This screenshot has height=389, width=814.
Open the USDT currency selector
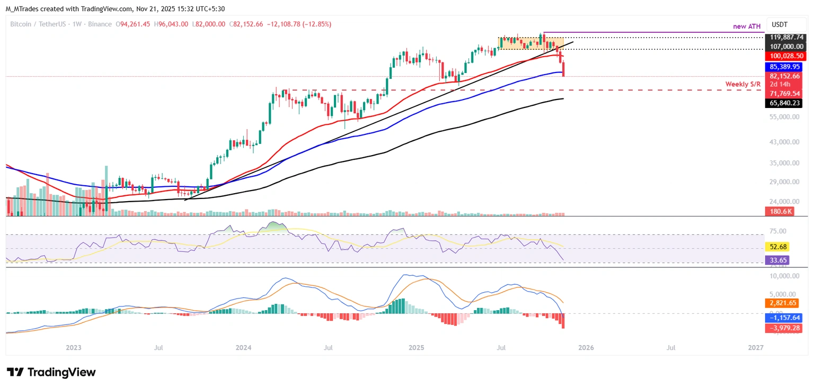[779, 24]
